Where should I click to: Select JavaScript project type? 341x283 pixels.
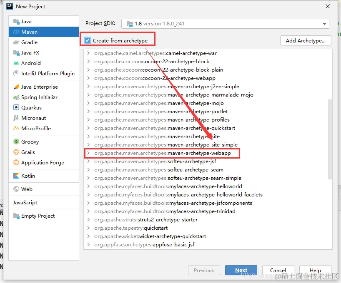44,202
